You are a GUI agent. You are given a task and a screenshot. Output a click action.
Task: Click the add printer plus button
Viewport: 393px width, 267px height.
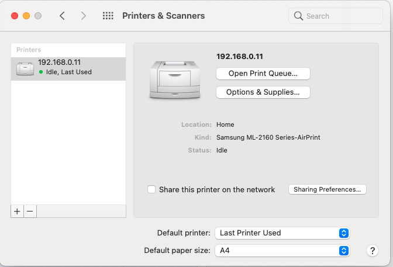click(x=18, y=211)
